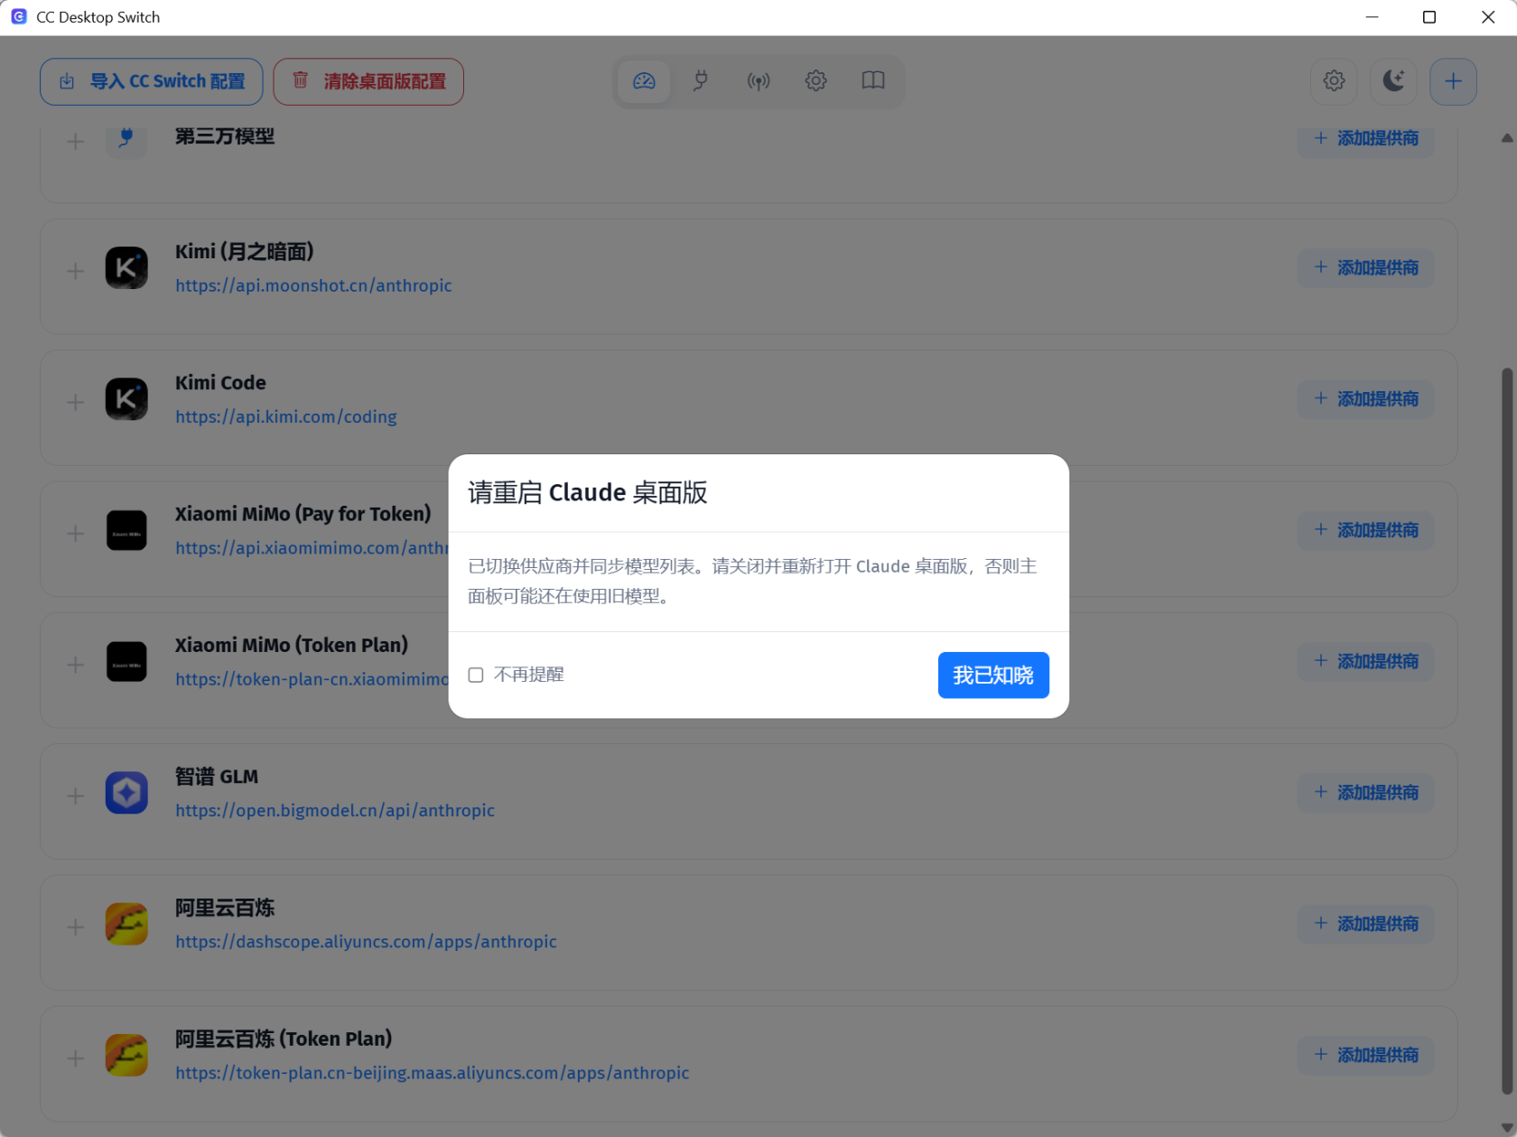Click the Kimi Code logo icon
Image resolution: width=1517 pixels, height=1137 pixels.
click(126, 399)
